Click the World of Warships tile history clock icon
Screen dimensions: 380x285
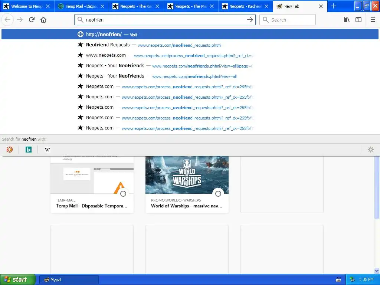[218, 193]
